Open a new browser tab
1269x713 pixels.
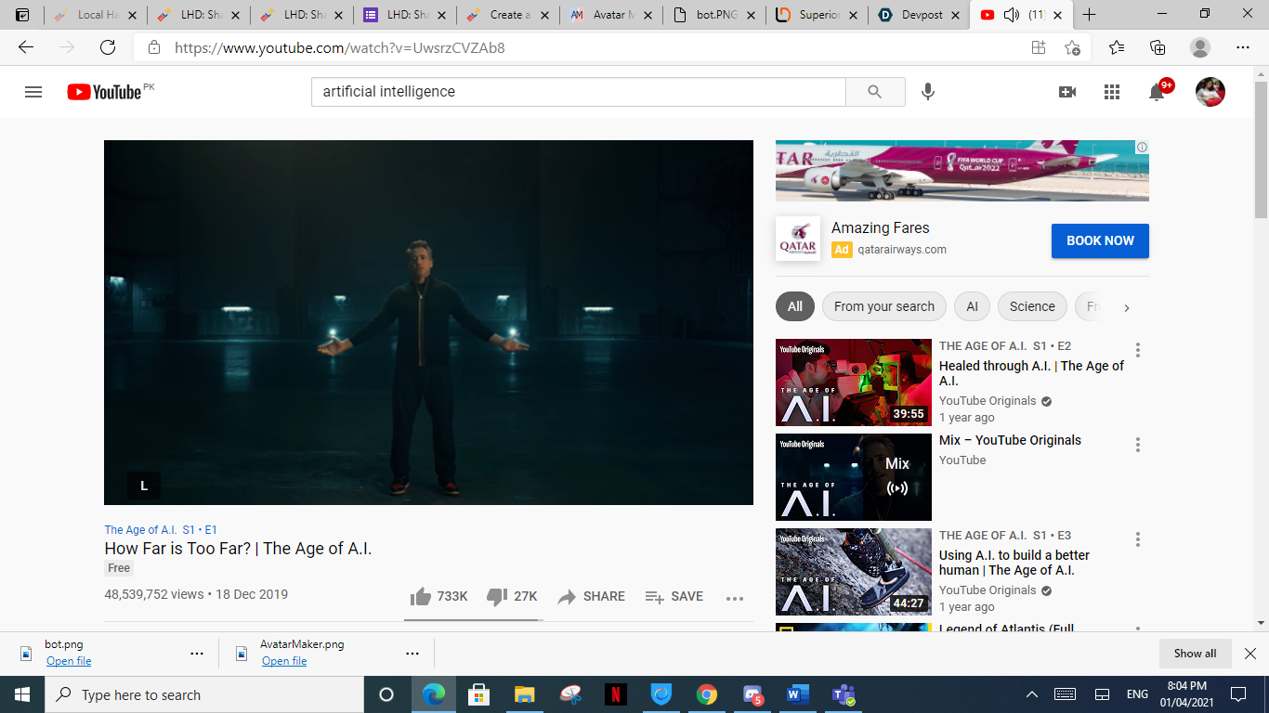click(1089, 15)
